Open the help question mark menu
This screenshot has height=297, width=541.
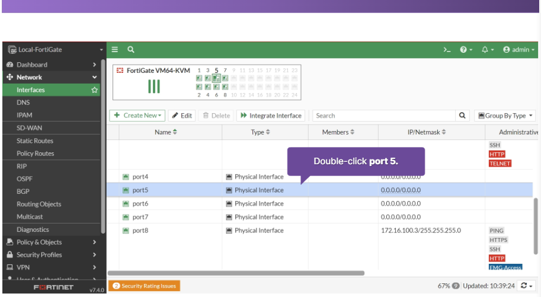pos(466,50)
